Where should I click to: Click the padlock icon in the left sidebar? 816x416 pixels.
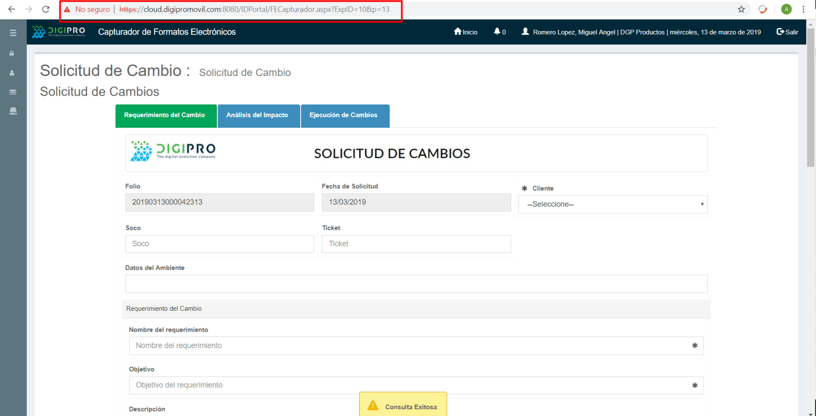(12, 53)
